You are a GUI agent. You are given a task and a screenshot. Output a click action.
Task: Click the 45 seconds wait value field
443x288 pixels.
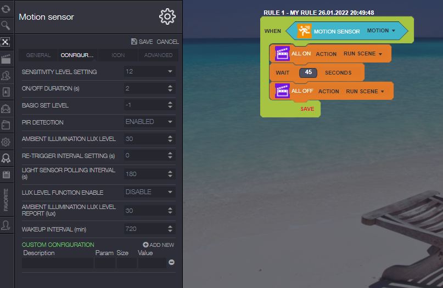[308, 72]
